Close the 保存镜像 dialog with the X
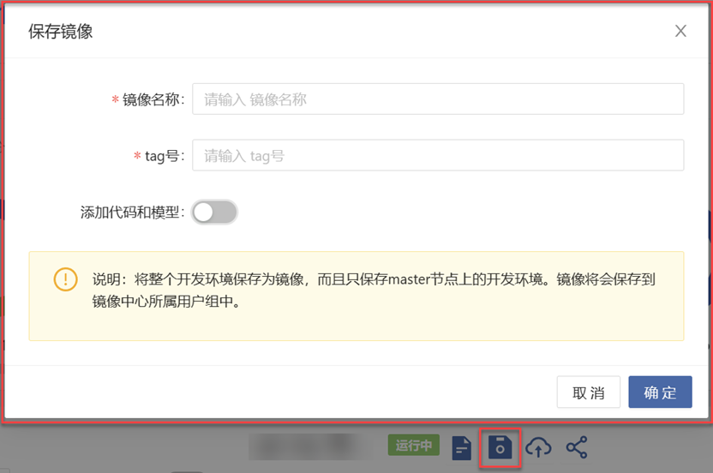This screenshot has height=473, width=713. click(680, 31)
